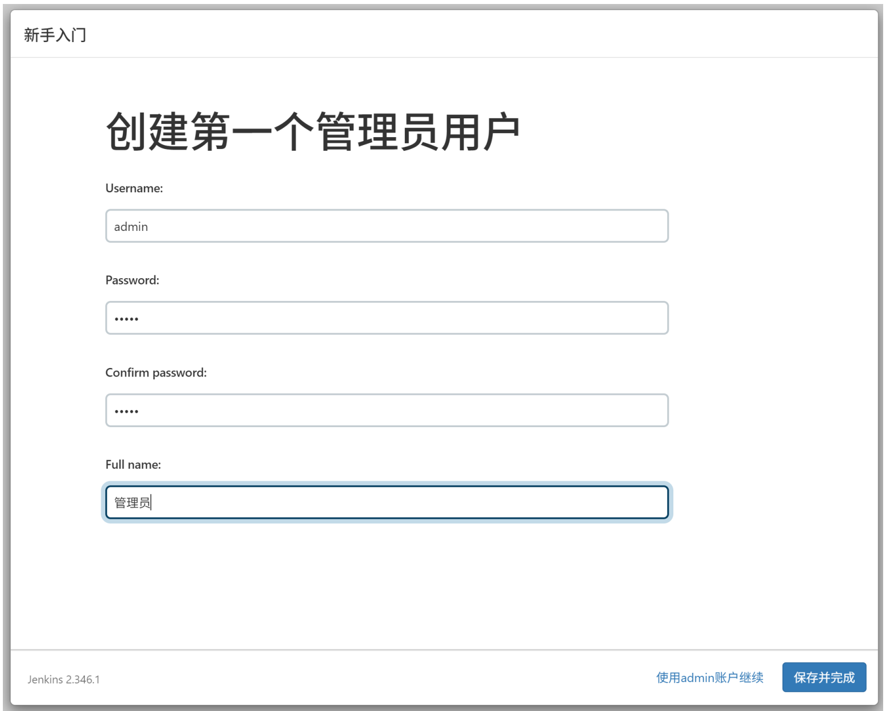Click the Username: label

click(134, 188)
